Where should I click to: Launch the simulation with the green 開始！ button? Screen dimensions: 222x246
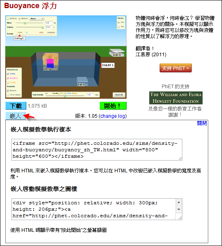coord(113,106)
